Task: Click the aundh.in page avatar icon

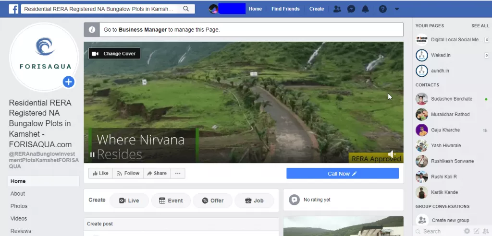Action: pyautogui.click(x=422, y=71)
